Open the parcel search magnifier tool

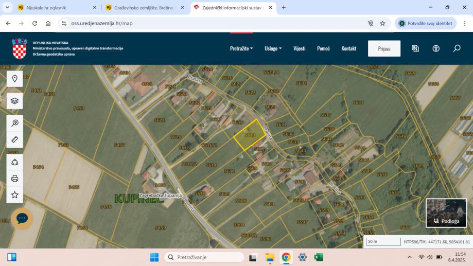point(15,123)
